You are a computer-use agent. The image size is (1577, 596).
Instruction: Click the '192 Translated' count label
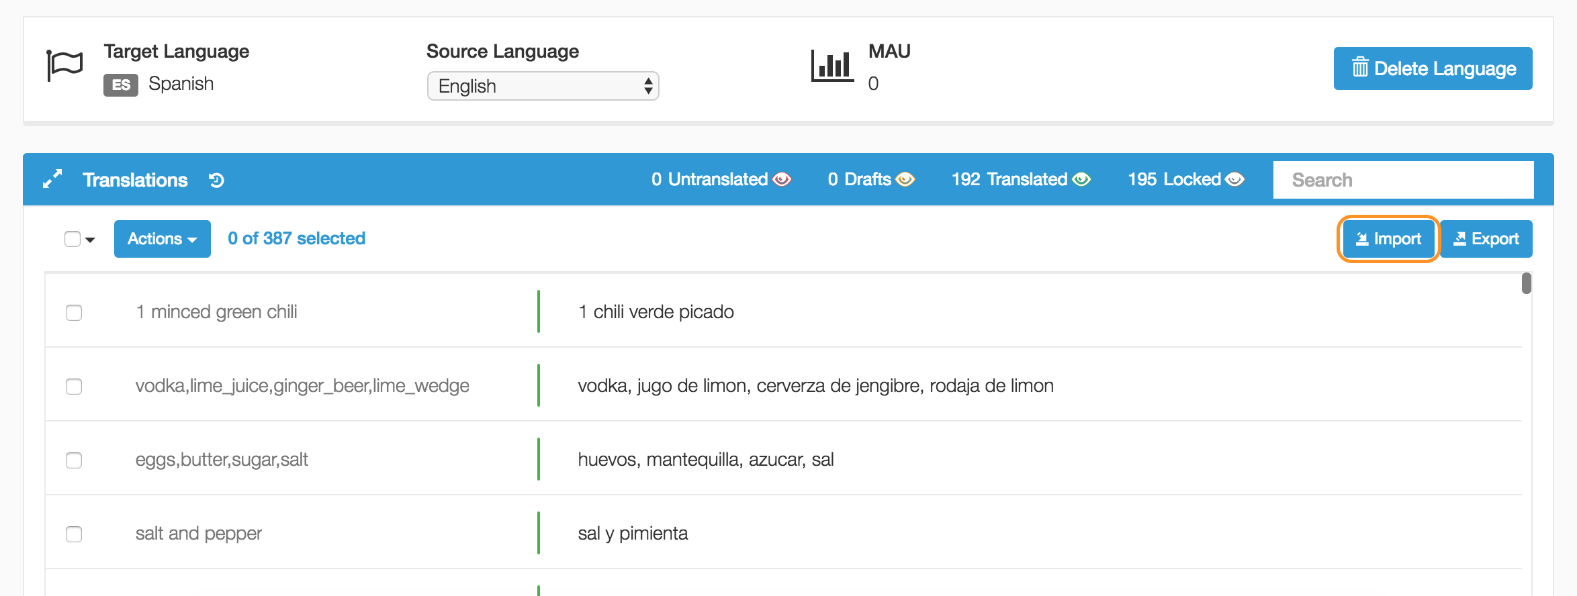pos(1009,179)
